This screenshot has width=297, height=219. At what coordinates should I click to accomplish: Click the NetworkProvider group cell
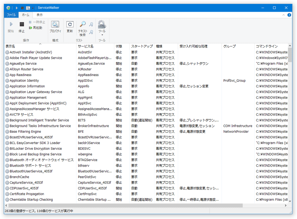click(236, 132)
